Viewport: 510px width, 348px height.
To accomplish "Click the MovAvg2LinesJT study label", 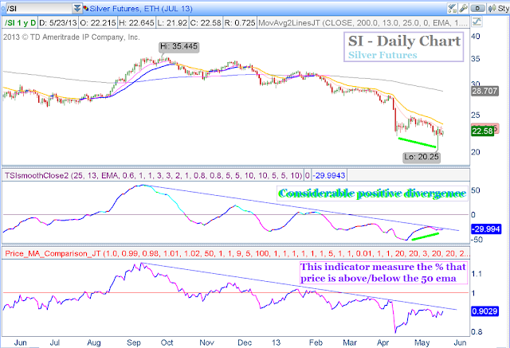I will point(363,23).
